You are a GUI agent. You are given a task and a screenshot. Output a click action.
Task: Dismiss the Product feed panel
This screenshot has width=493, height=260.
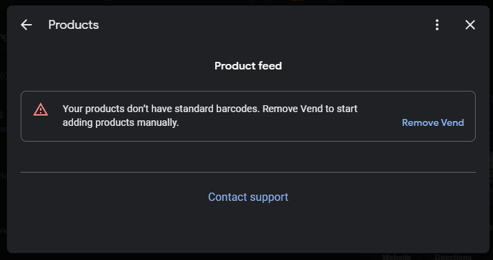[470, 25]
